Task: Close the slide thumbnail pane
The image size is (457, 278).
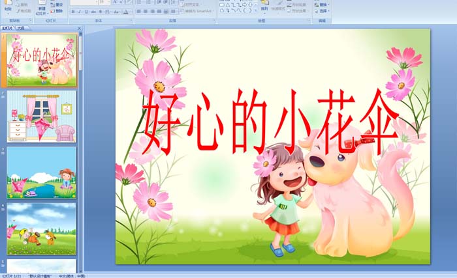Action: 79,28
